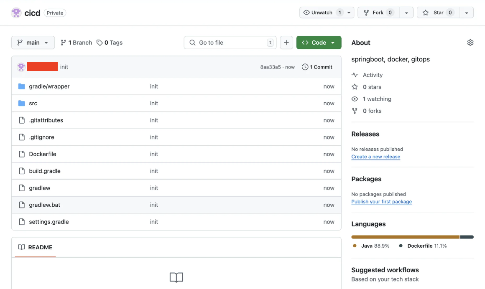Open commit hash 8aa33a5
Image resolution: width=485 pixels, height=289 pixels.
click(x=271, y=67)
